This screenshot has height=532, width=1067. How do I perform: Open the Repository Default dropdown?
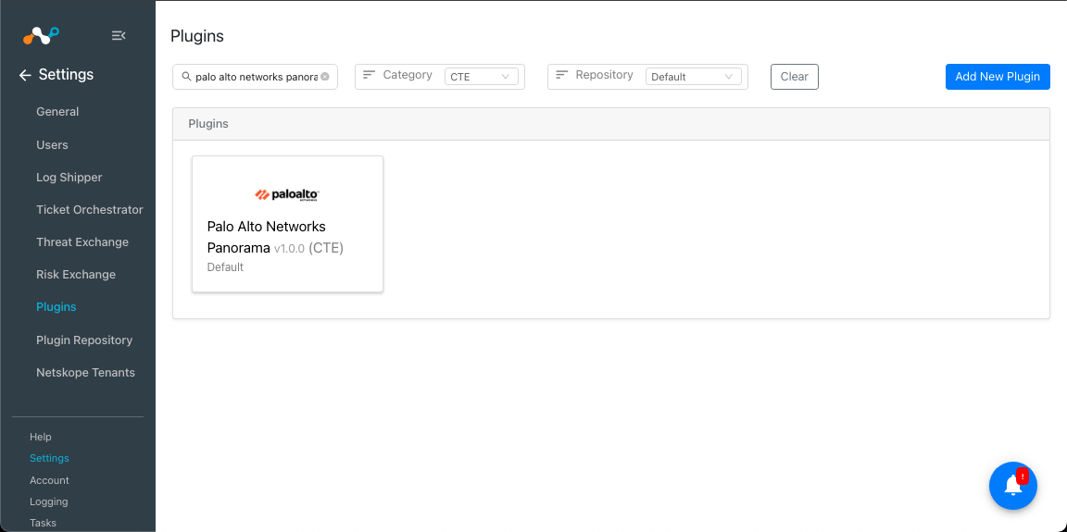coord(693,77)
